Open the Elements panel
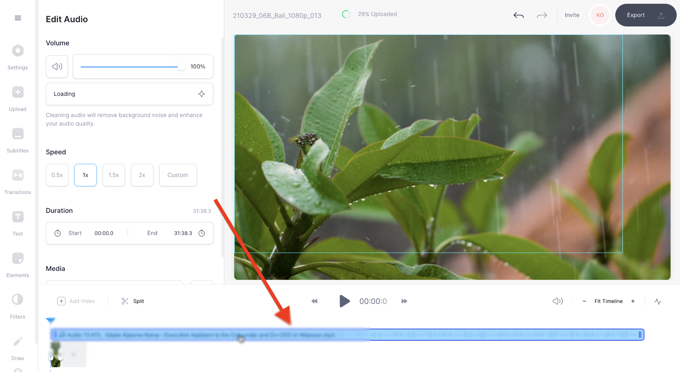 (x=18, y=265)
